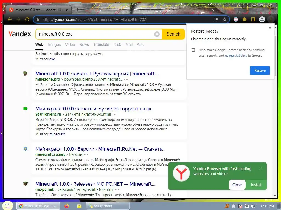The width and height of the screenshot is (281, 210).
Task: Open options dots for minezone.pro result
Action: pos(126,80)
